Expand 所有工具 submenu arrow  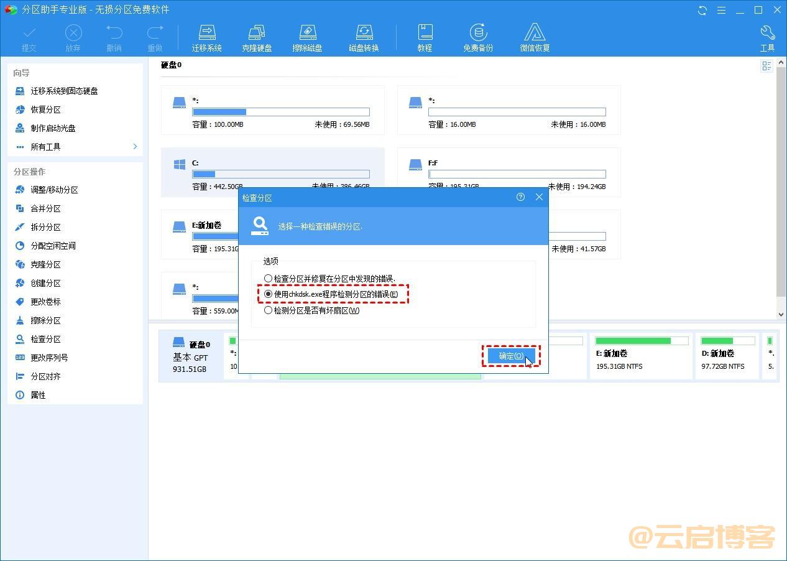pos(135,147)
